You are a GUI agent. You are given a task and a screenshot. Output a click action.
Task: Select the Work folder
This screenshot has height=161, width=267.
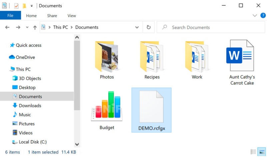tap(197, 60)
